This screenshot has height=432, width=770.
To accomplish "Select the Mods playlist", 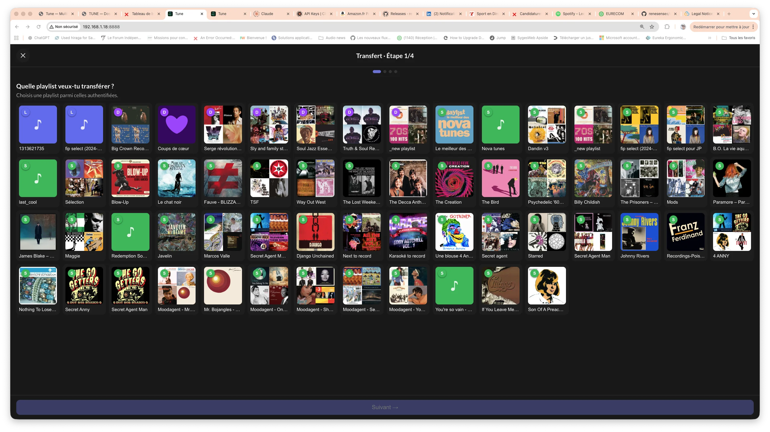I will pos(686,182).
